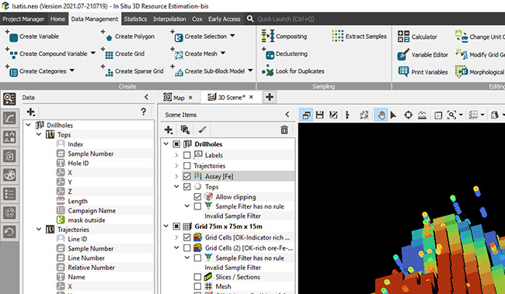Add data with the Data panel plus
The width and height of the screenshot is (505, 294).
(31, 112)
